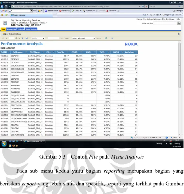Click the AutoLink toolbar button
The image size is (184, 194).
click(89, 11)
